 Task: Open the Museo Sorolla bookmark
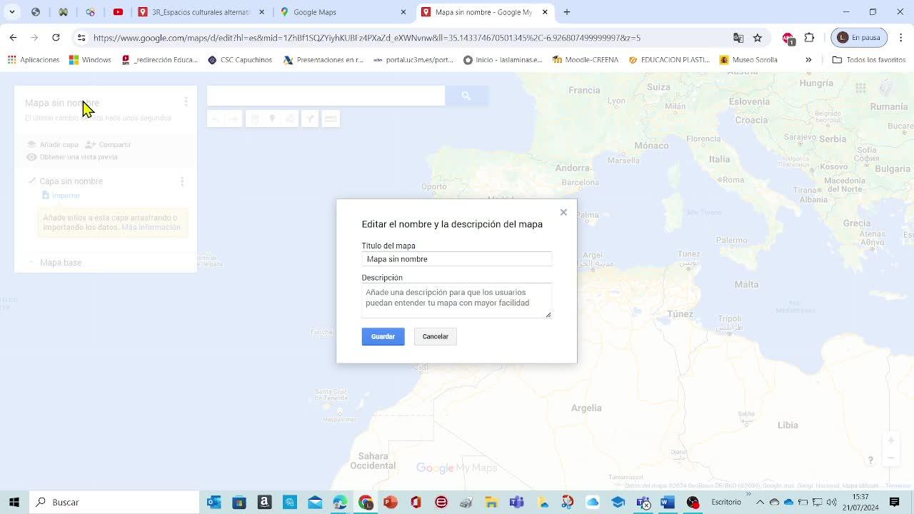(x=749, y=60)
